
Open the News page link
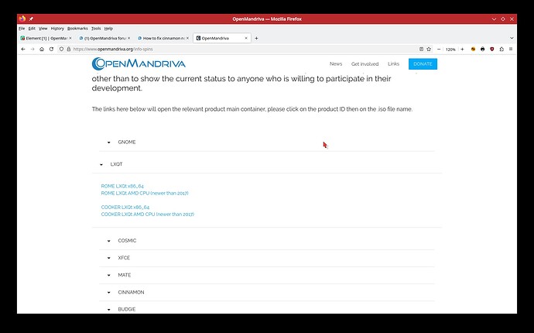[x=335, y=64]
